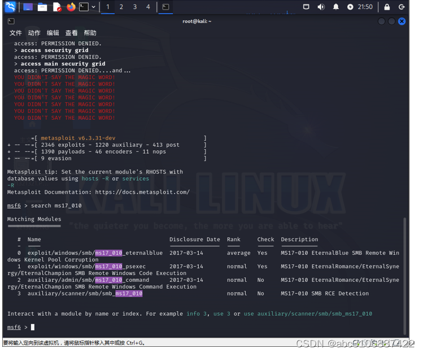Click the docs.metasploit.com documentation URL

(142, 192)
